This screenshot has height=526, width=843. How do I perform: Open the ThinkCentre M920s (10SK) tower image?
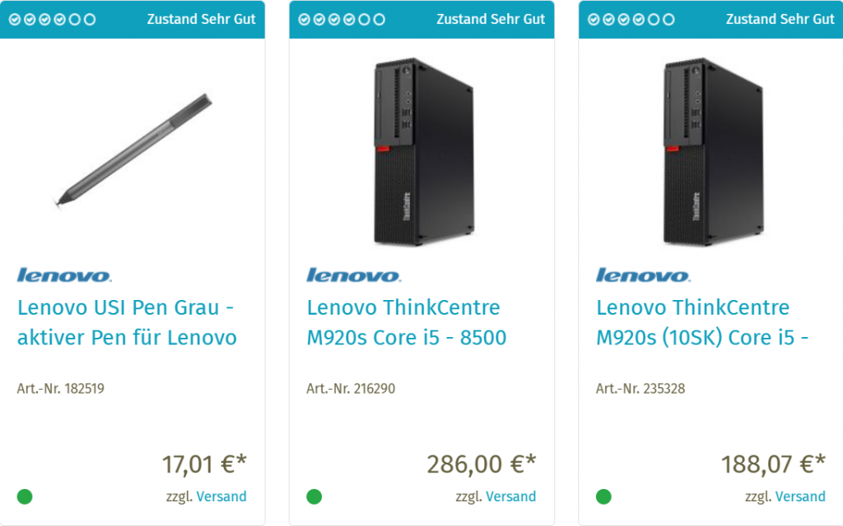[x=711, y=152]
